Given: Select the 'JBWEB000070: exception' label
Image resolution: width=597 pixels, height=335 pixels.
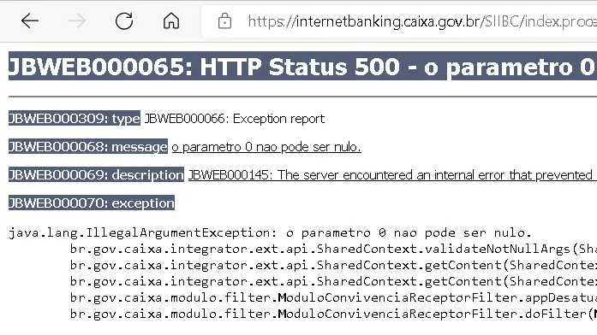Looking at the screenshot, I should click(x=92, y=203).
